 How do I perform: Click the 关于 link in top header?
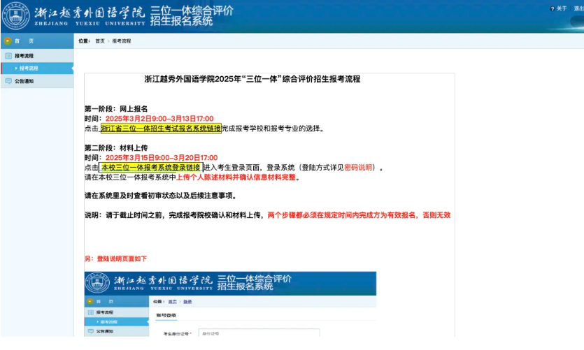562,8
